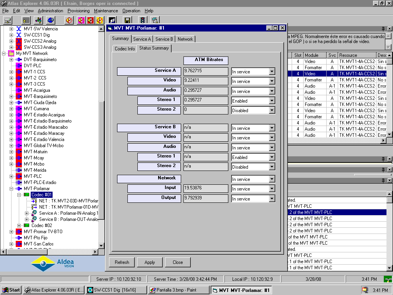Open the grid matrix view toolbar icon
Screen dimensions: 393x295
click(26, 20)
